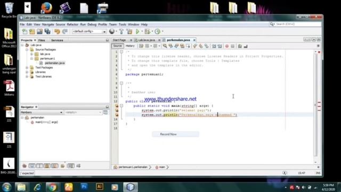
Task: Open the Recycle Bin desktop icon
Action: [9, 10]
